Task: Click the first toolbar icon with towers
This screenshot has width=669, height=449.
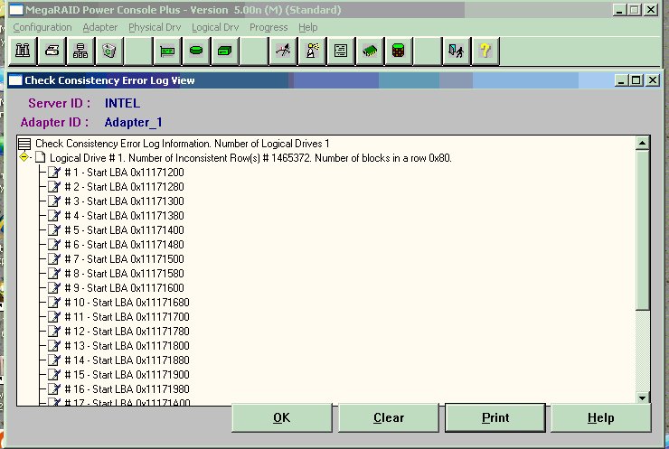Action: click(24, 51)
